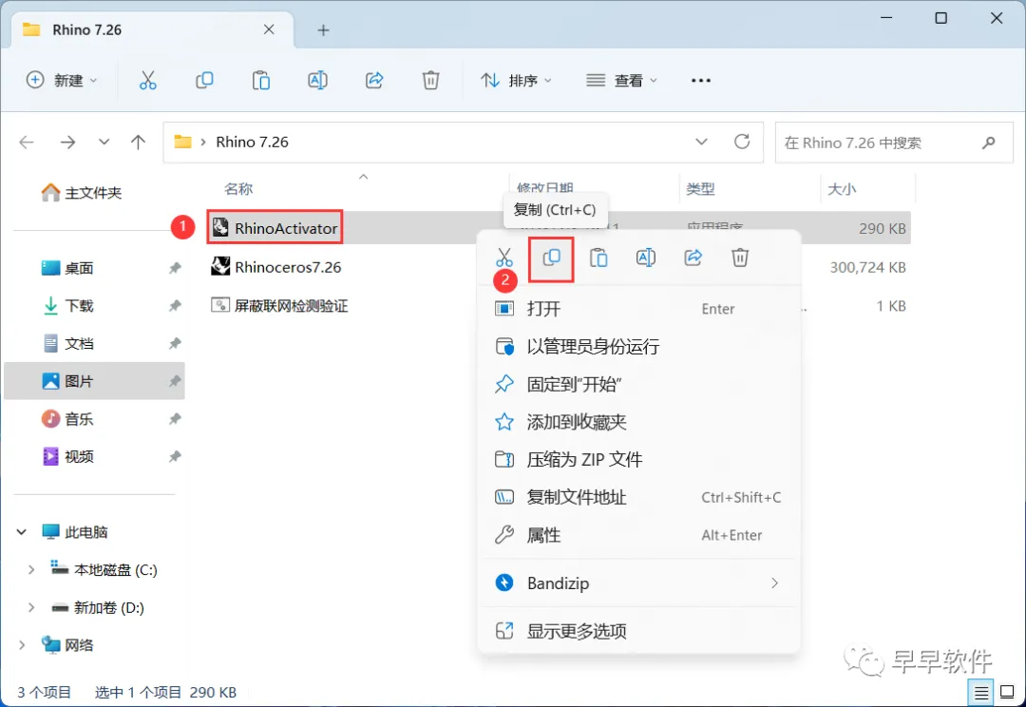Choose 添加到收藏夹 in the context menu
Image resolution: width=1026 pixels, height=707 pixels.
coord(638,422)
